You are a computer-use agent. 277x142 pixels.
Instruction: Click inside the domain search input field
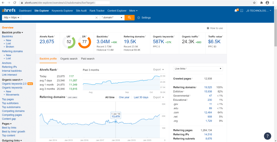pos(58,18)
